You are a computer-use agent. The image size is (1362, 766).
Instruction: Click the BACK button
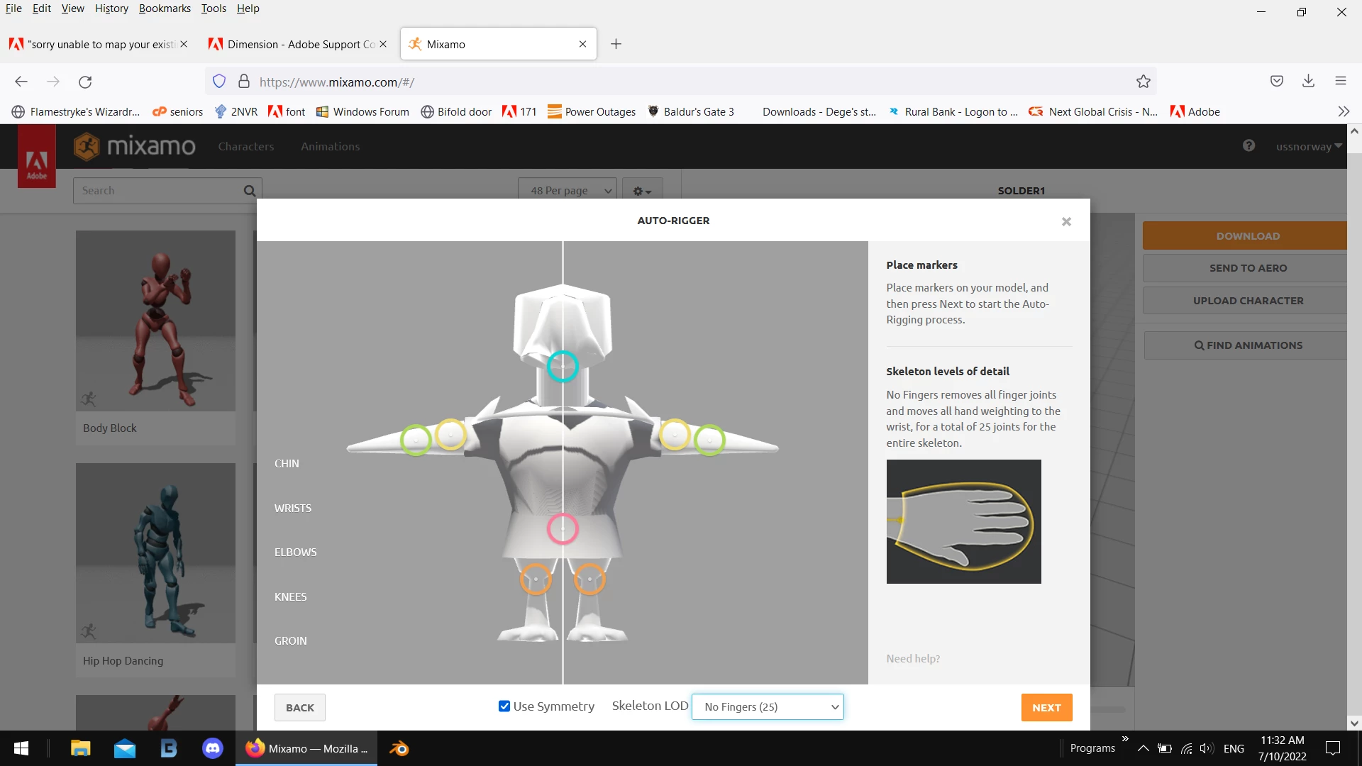299,708
